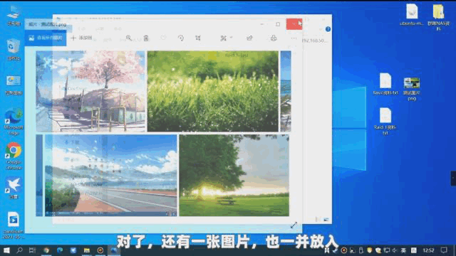The width and height of the screenshot is (456, 256).
Task: Launch Google Chrome from the desktop
Action: [14, 156]
